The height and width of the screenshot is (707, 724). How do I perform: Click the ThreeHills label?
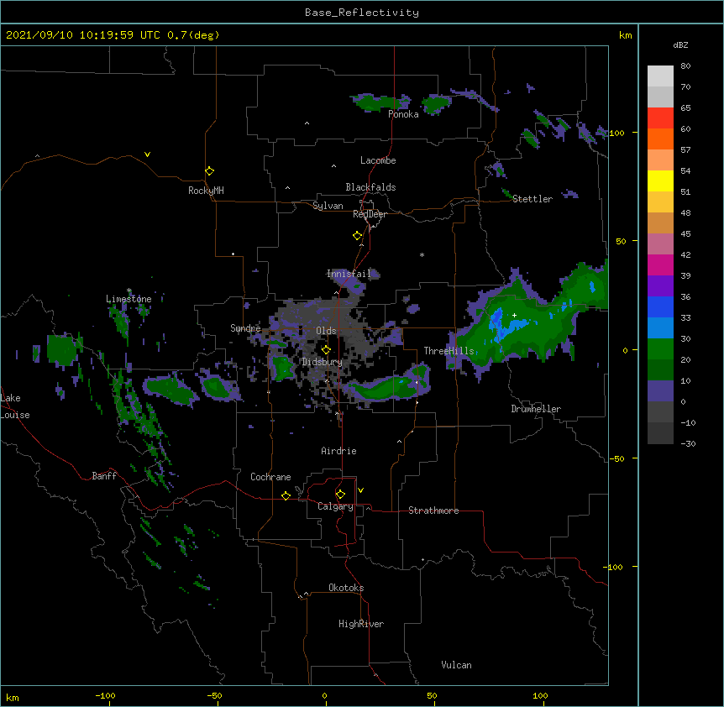click(x=449, y=351)
